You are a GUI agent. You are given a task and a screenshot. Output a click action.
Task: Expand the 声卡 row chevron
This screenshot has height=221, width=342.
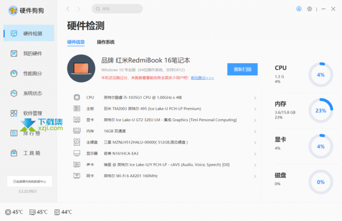coord(255,165)
